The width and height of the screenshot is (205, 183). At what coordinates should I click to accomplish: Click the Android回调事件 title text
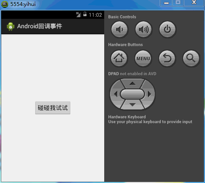click(x=39, y=26)
